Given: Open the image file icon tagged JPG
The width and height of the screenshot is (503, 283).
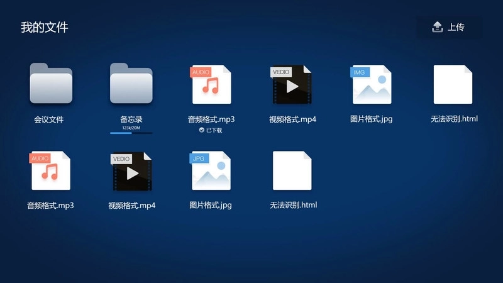Looking at the screenshot, I should 211,170.
